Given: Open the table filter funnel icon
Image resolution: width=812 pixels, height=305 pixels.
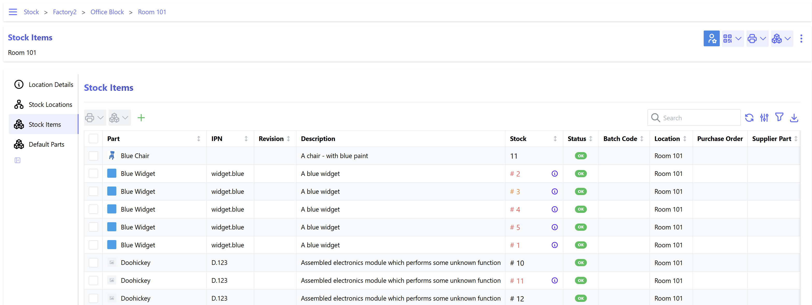Looking at the screenshot, I should [779, 117].
